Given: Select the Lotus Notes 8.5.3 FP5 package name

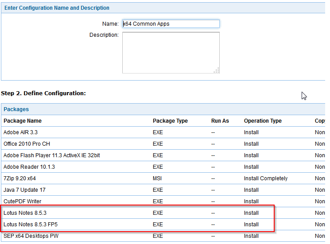Looking at the screenshot, I should tap(31, 225).
